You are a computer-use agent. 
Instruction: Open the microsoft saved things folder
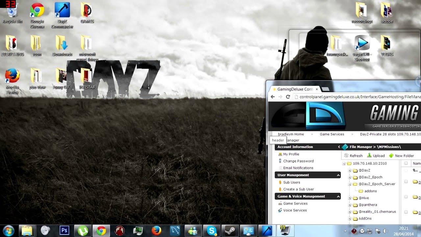click(x=87, y=48)
